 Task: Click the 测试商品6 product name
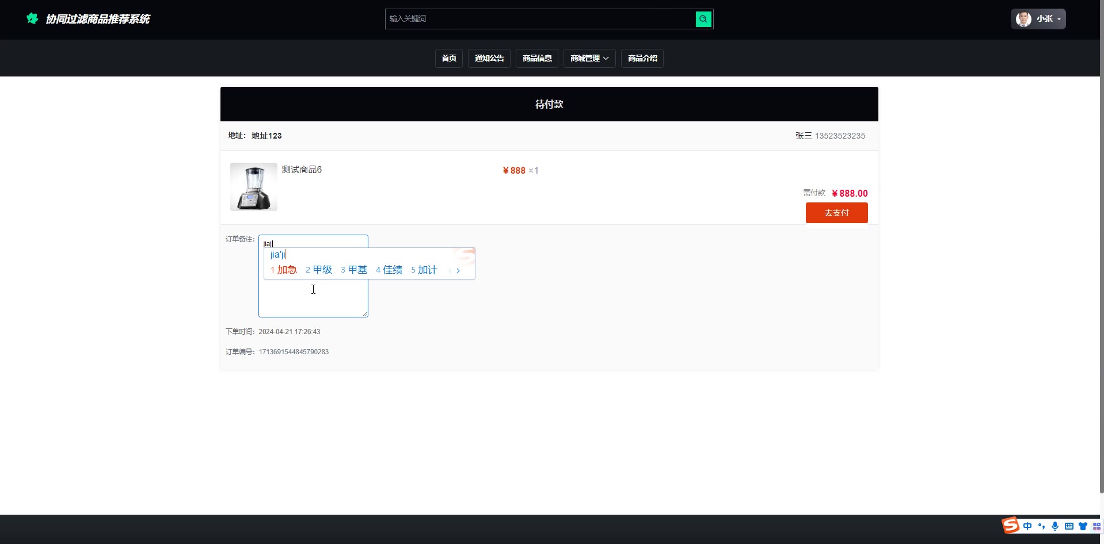click(302, 170)
